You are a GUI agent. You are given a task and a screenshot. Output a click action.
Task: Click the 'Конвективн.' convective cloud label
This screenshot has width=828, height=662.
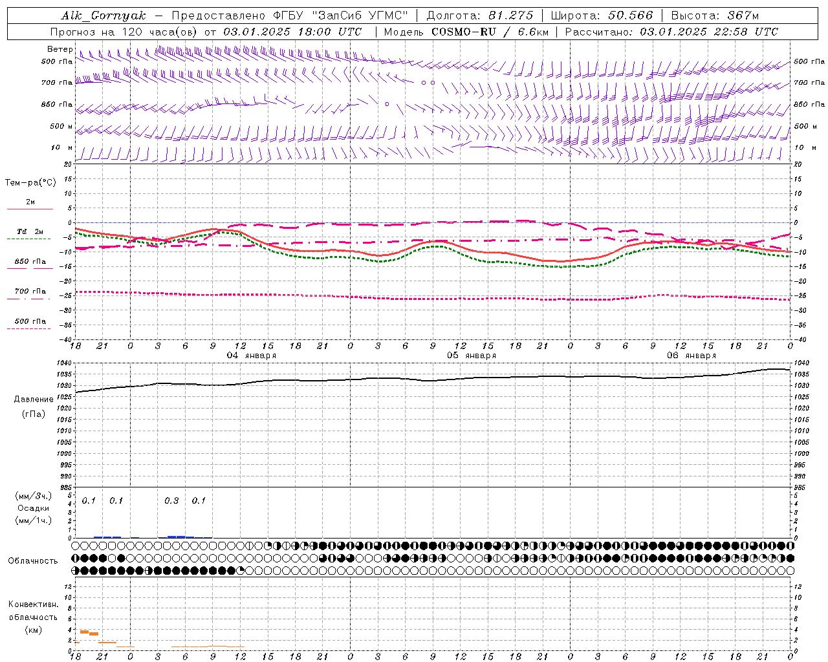click(x=34, y=604)
